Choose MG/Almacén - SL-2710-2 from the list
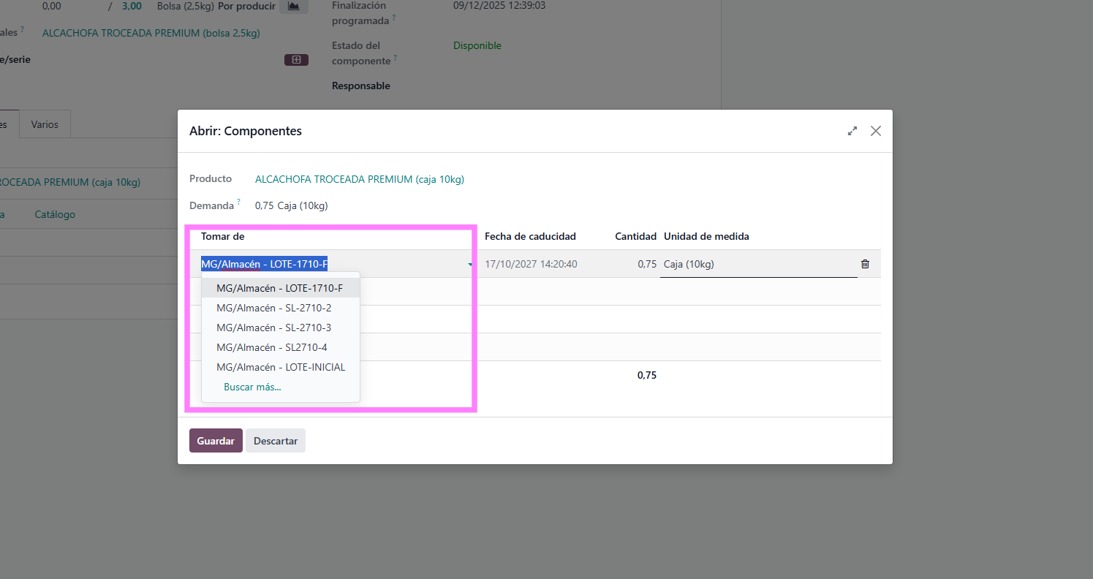This screenshot has width=1093, height=579. 273,308
